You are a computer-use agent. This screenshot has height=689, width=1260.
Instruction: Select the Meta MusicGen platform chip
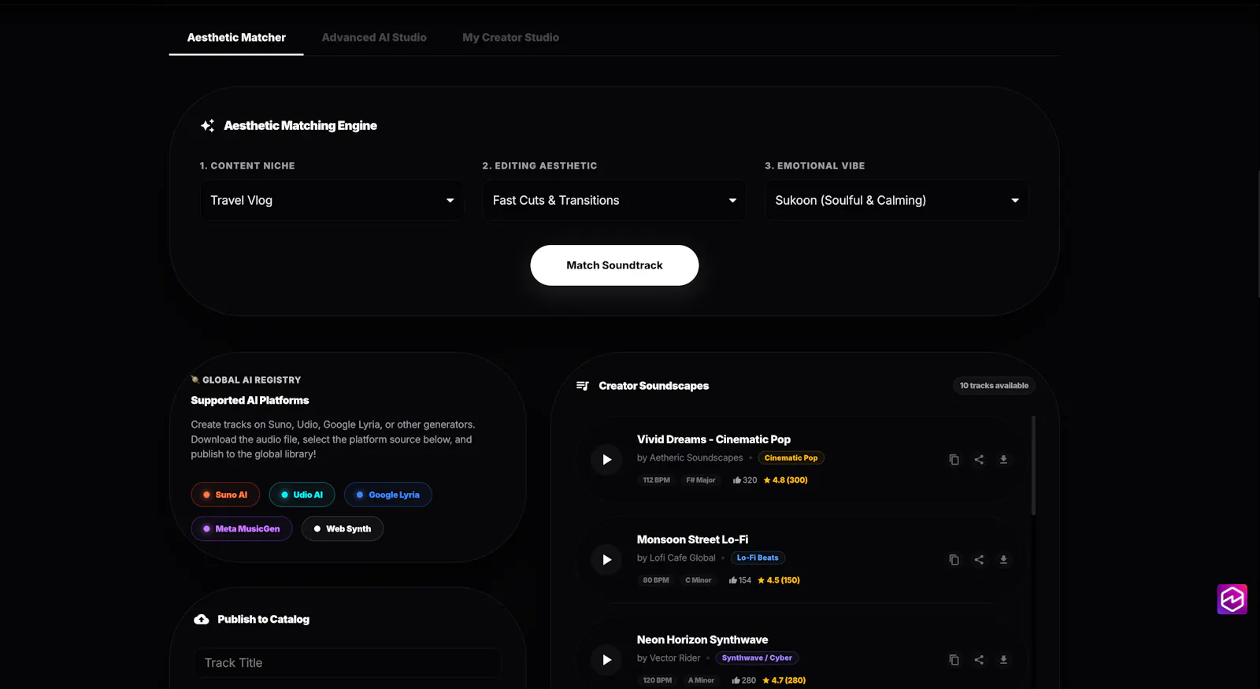[x=242, y=528]
